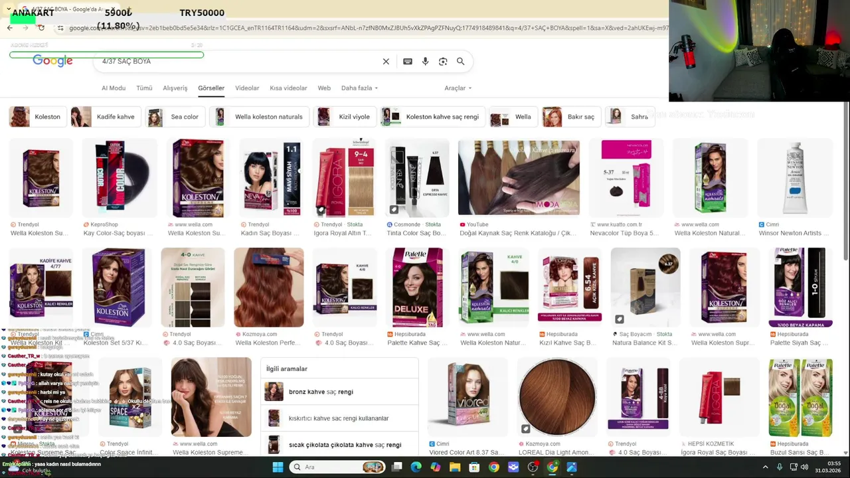Switch to the 'Kısa videolar' tab
Image resolution: width=850 pixels, height=478 pixels.
pyautogui.click(x=288, y=88)
